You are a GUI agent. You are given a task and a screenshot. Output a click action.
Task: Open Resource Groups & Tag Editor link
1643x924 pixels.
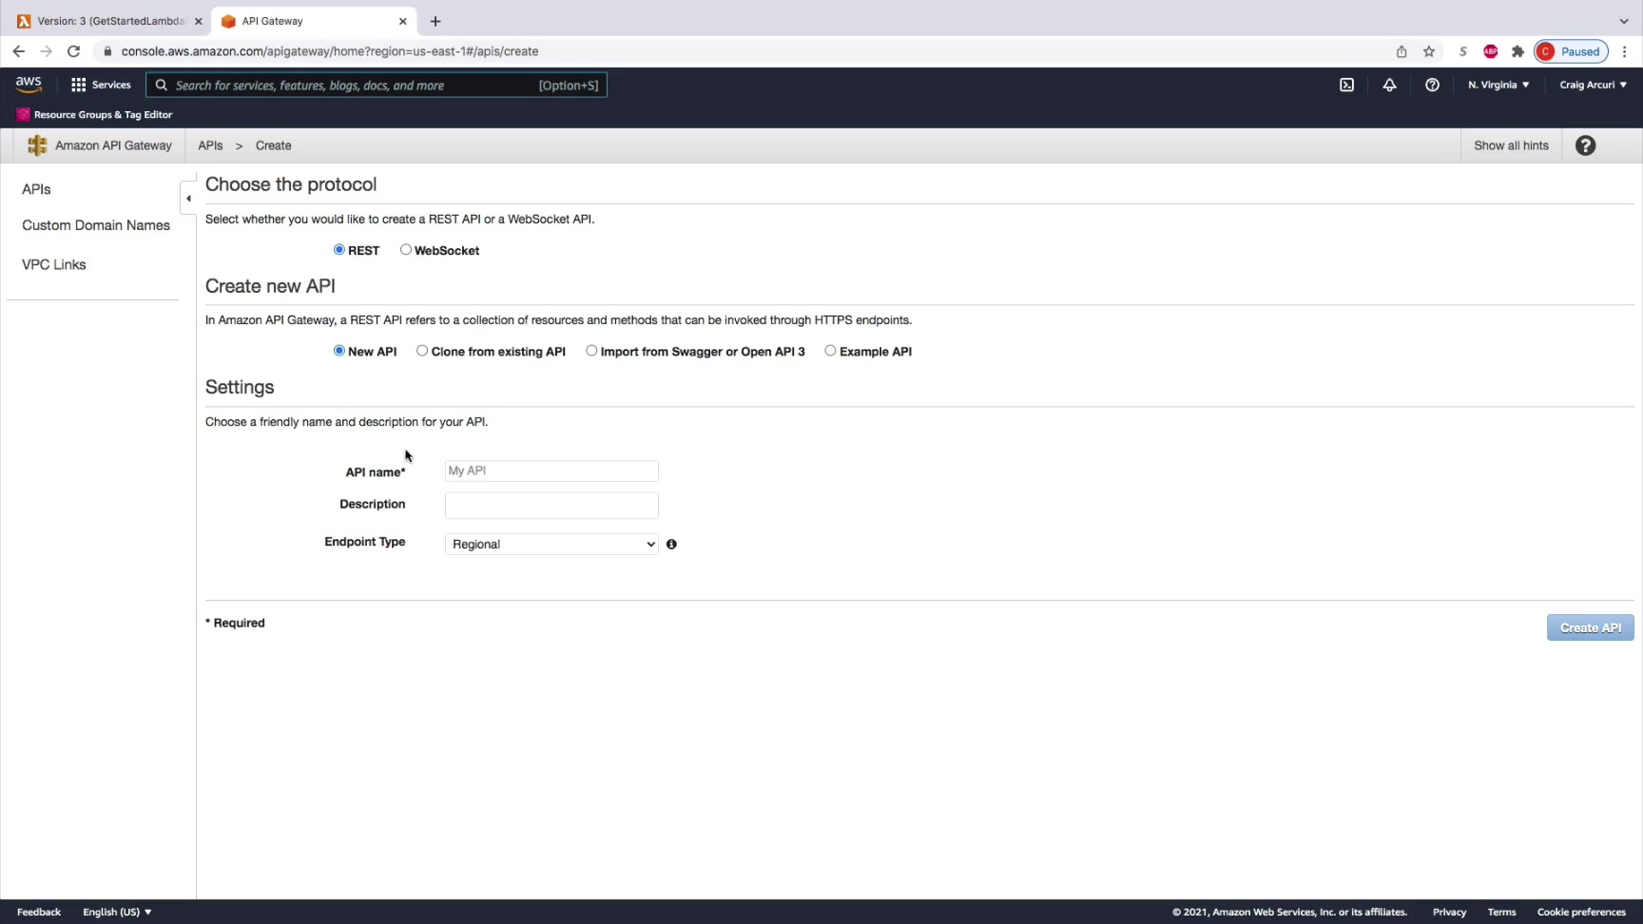[103, 114]
